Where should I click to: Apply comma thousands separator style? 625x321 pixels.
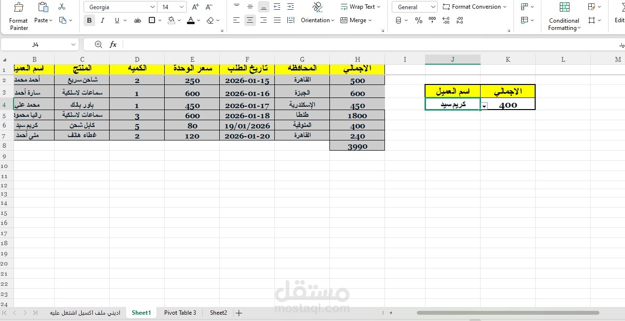point(432,20)
